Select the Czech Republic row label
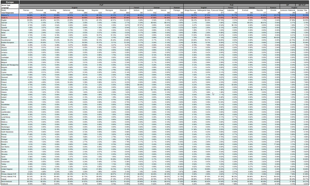The width and height of the screenshot is (310, 186). pos(7,75)
